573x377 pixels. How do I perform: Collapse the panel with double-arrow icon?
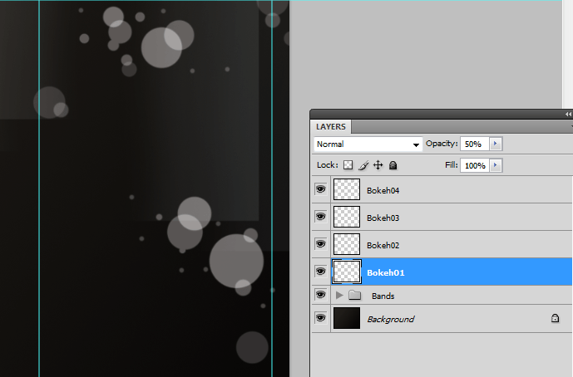[568, 114]
